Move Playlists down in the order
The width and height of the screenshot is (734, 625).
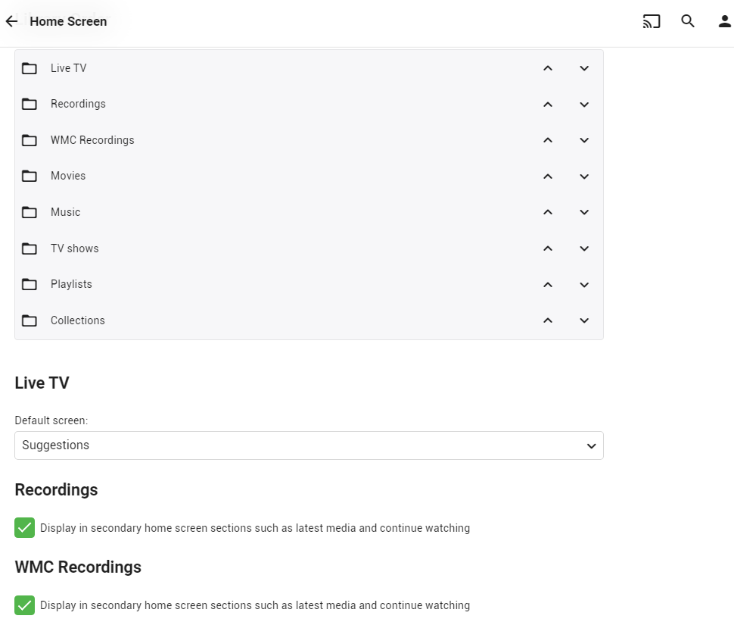point(584,285)
